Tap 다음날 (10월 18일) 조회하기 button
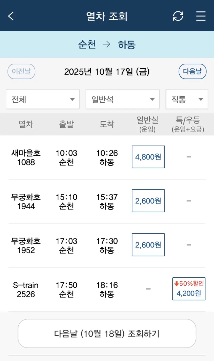 (x=107, y=334)
